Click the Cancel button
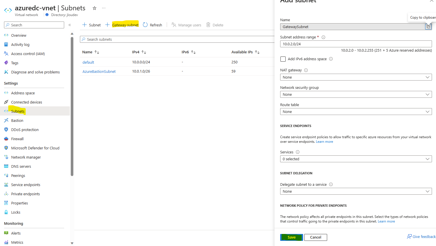This screenshot has width=436, height=246. pos(315,237)
